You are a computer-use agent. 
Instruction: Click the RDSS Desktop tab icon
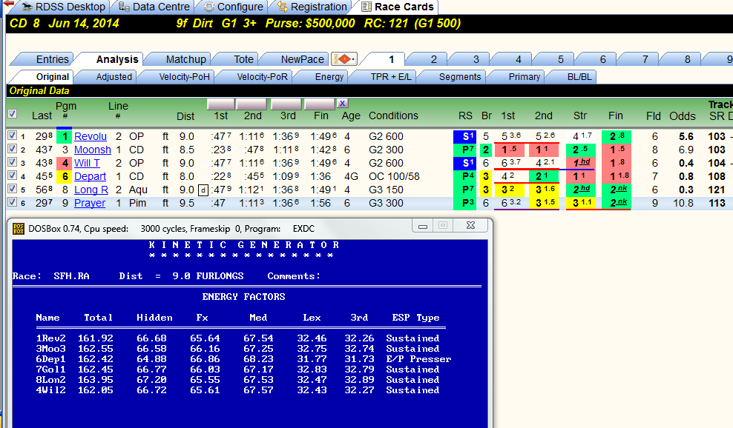[27, 7]
